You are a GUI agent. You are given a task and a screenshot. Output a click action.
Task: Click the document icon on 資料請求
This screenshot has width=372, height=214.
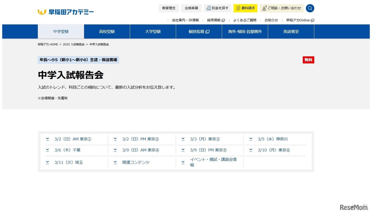pyautogui.click(x=238, y=8)
